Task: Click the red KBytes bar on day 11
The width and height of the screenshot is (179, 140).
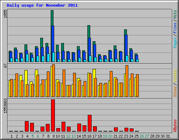Action: point(63,127)
